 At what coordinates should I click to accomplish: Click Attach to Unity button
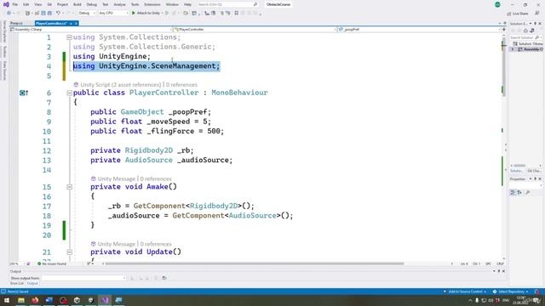click(146, 13)
